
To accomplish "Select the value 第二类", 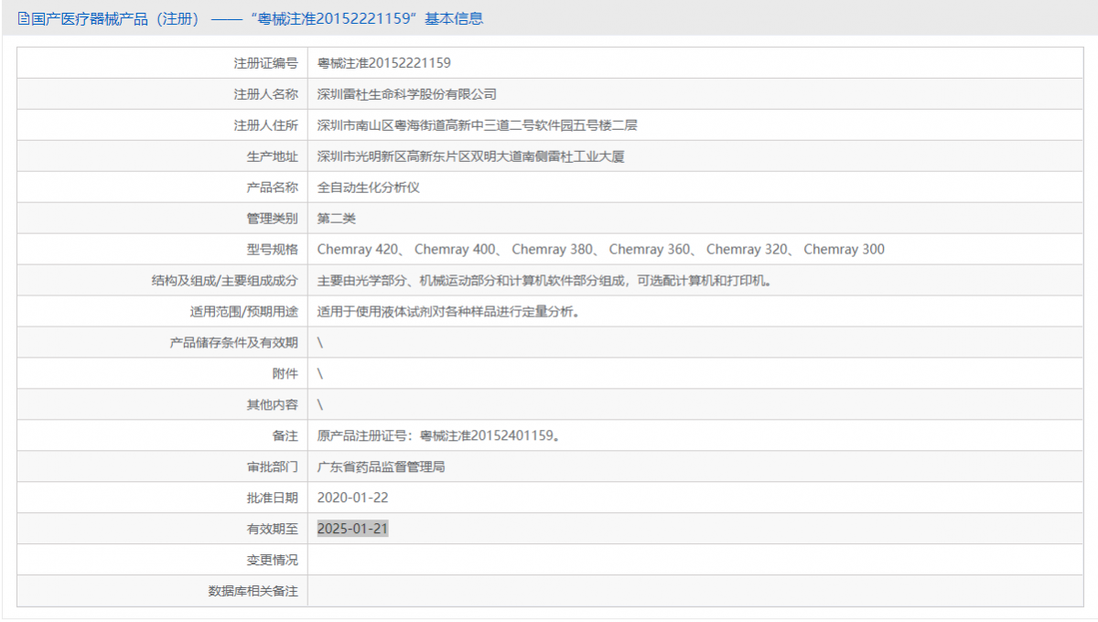I will [x=337, y=219].
